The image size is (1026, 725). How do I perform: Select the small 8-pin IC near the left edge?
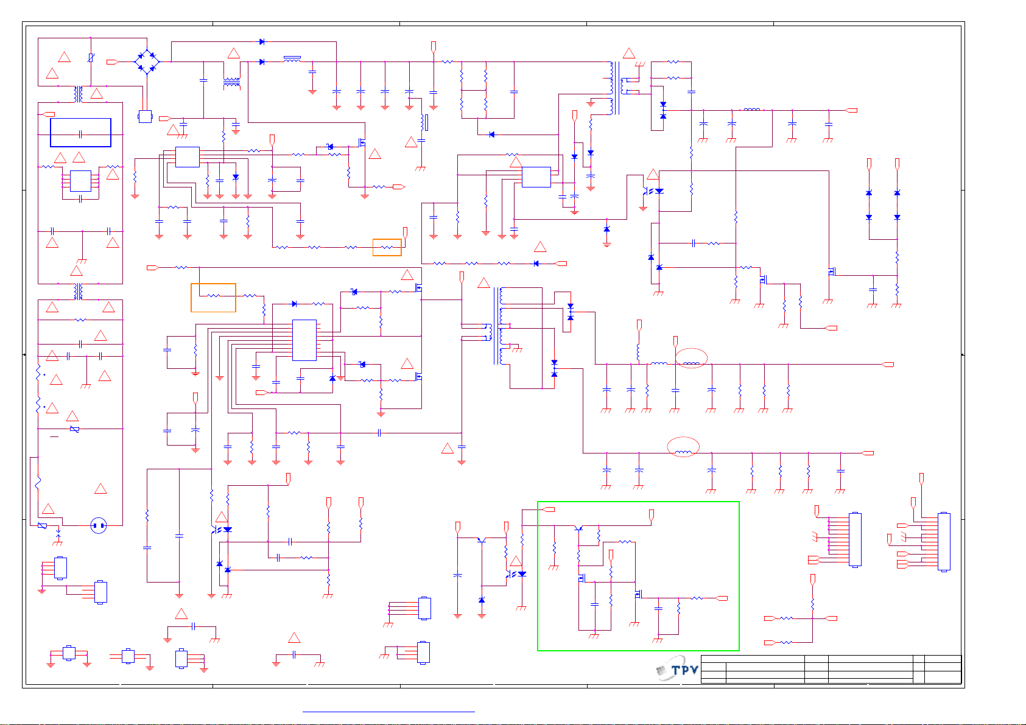[x=80, y=181]
